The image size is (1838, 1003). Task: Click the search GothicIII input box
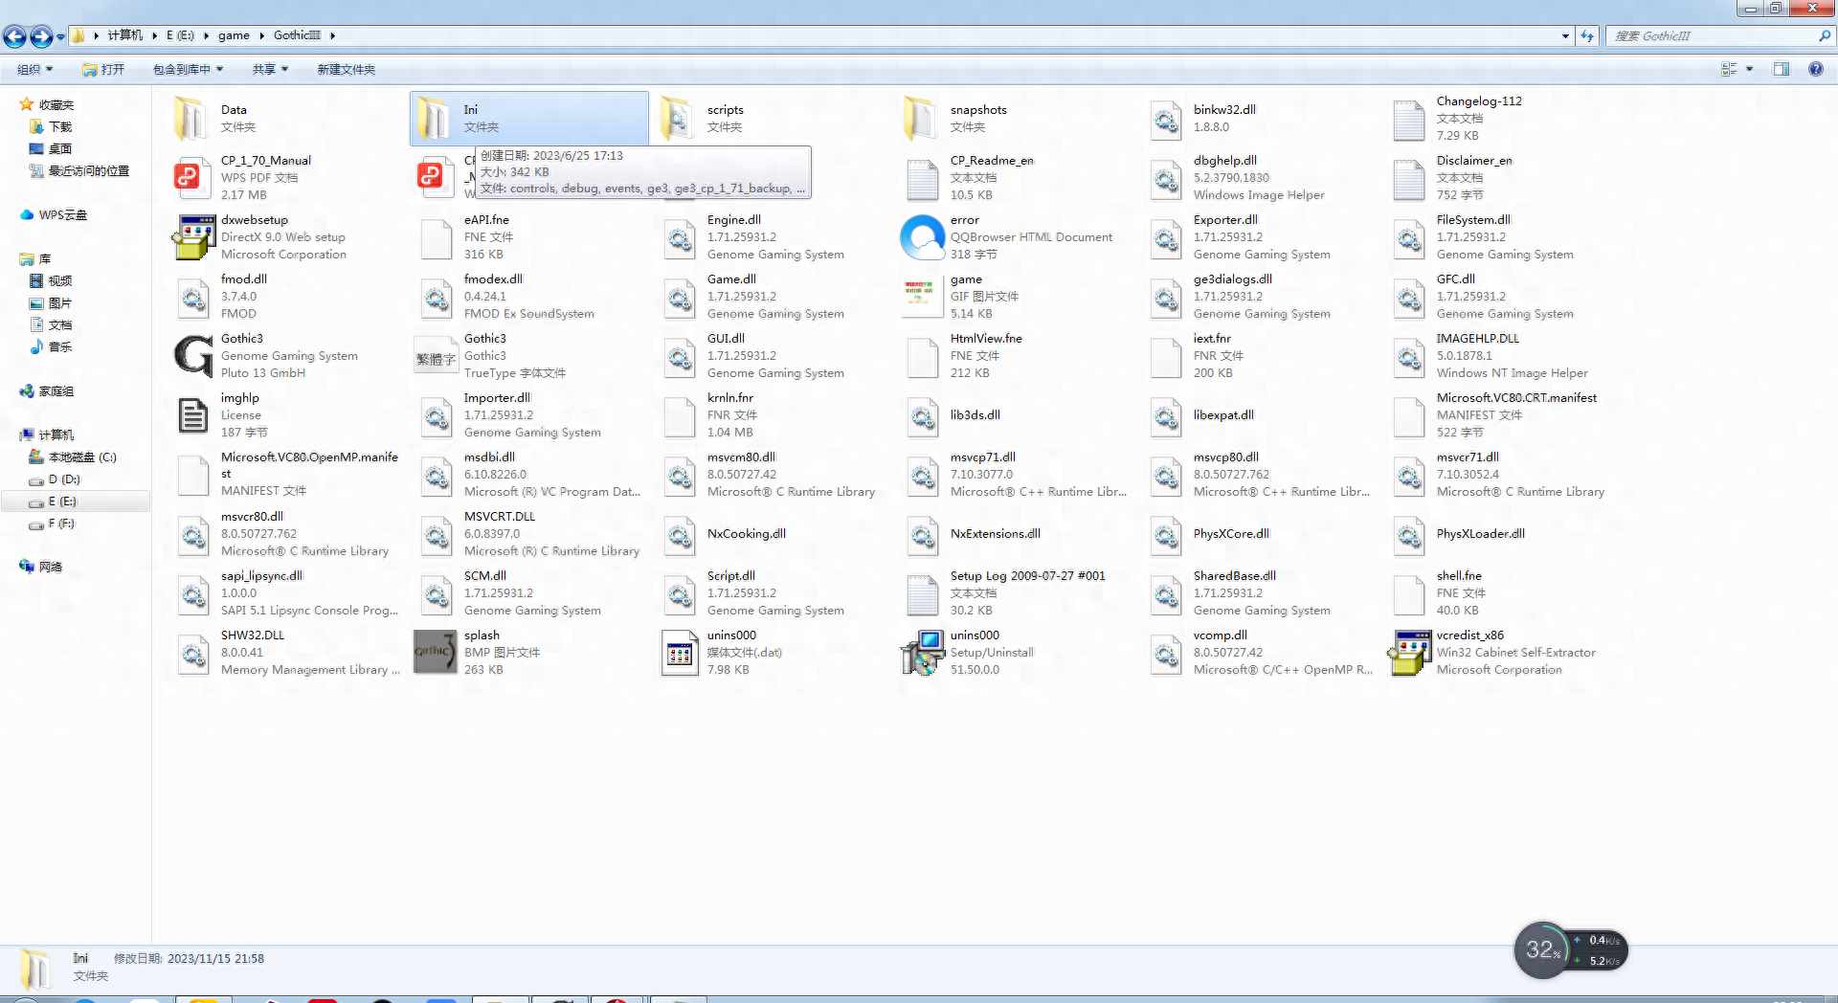[x=1714, y=35]
